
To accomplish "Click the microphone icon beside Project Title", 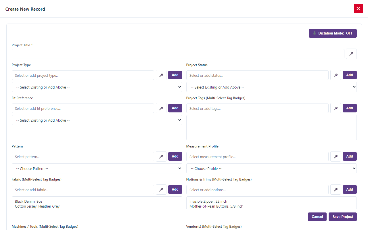I will [351, 54].
